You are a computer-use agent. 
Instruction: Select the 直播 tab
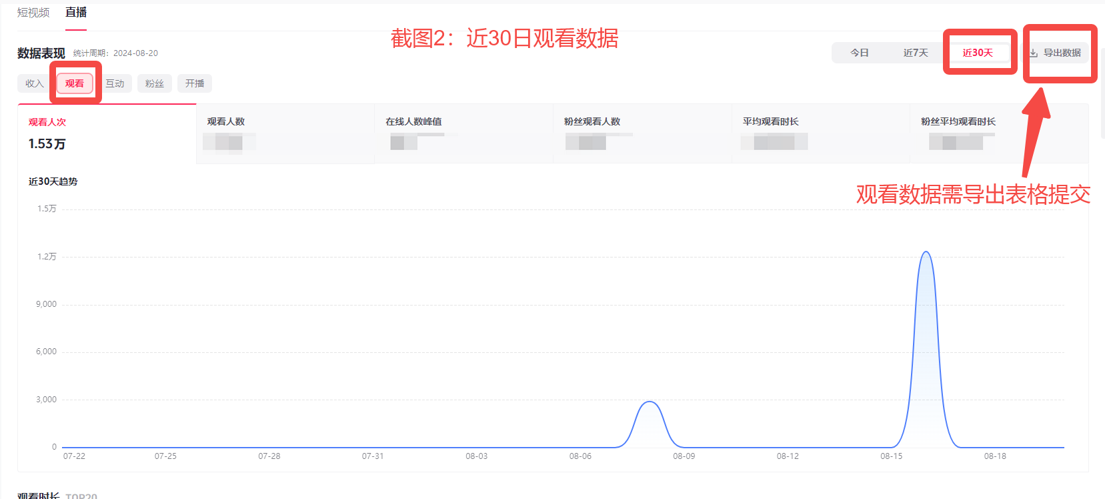76,13
